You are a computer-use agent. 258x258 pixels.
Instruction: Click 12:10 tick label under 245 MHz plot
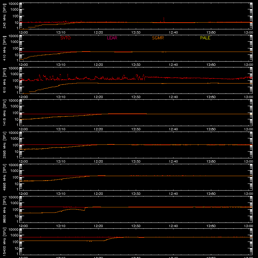pyautogui.click(x=61, y=33)
